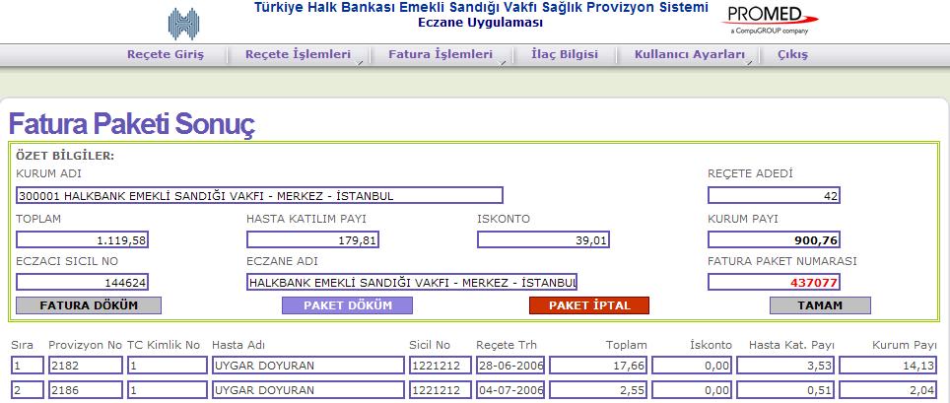This screenshot has height=403, width=950.
Task: Click Sıra cell for row 2
Action: point(28,389)
